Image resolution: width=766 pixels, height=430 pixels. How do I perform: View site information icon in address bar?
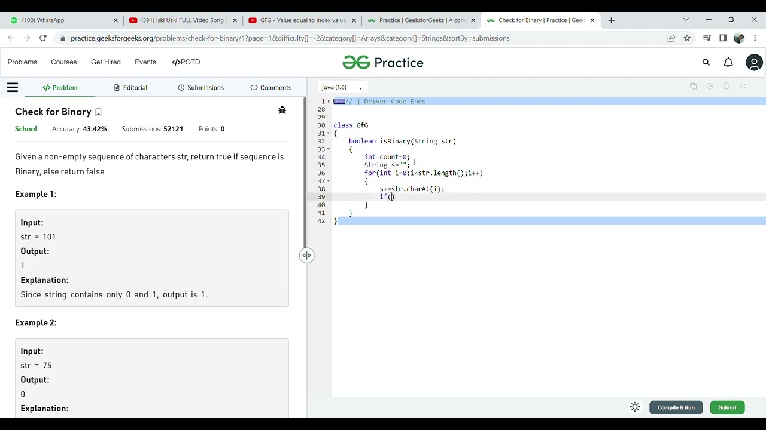pos(62,38)
